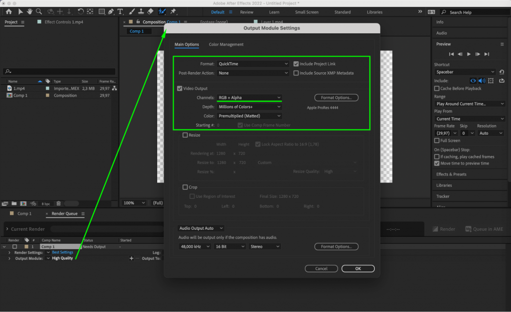Open the Depth dropdown showing Millions of Colors+
This screenshot has width=511, height=312.
250,106
